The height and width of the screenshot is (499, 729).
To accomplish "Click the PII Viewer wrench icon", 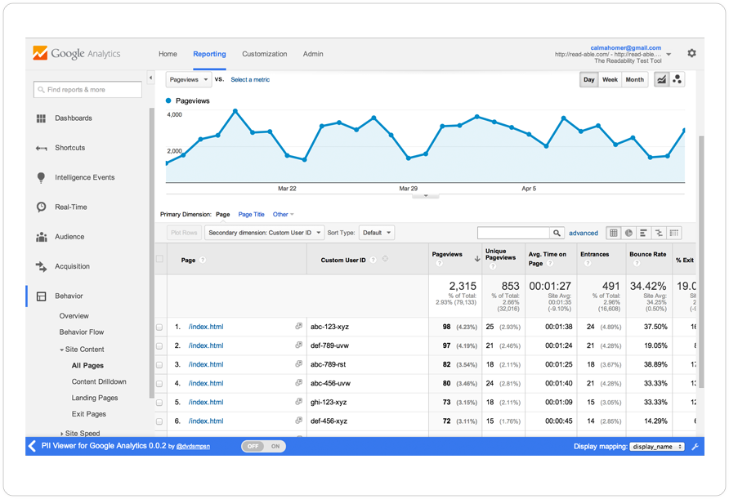I will [695, 447].
